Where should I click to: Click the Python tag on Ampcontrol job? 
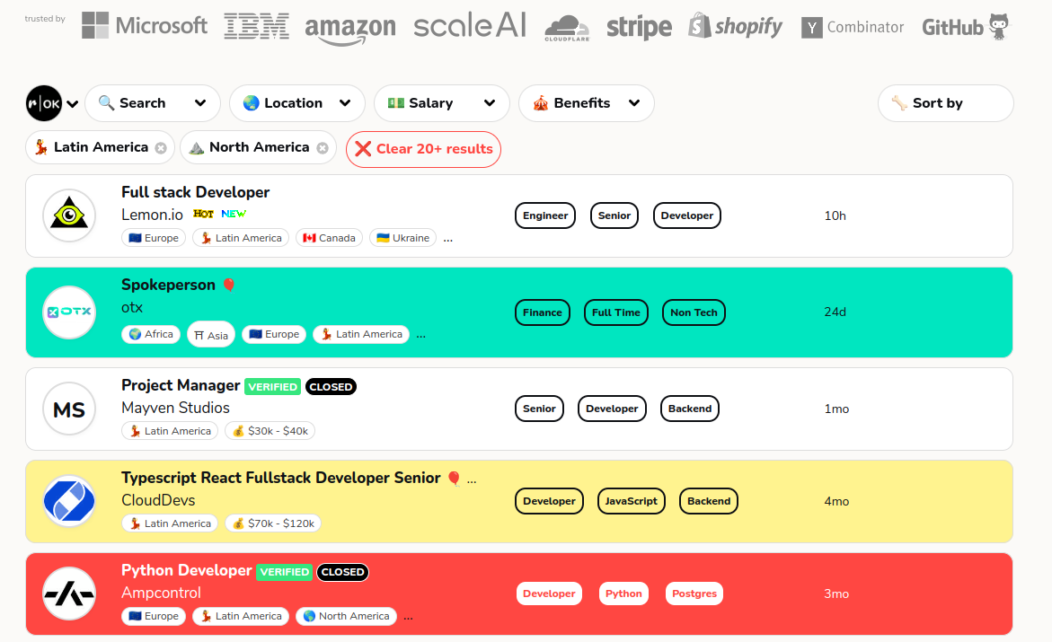click(624, 594)
